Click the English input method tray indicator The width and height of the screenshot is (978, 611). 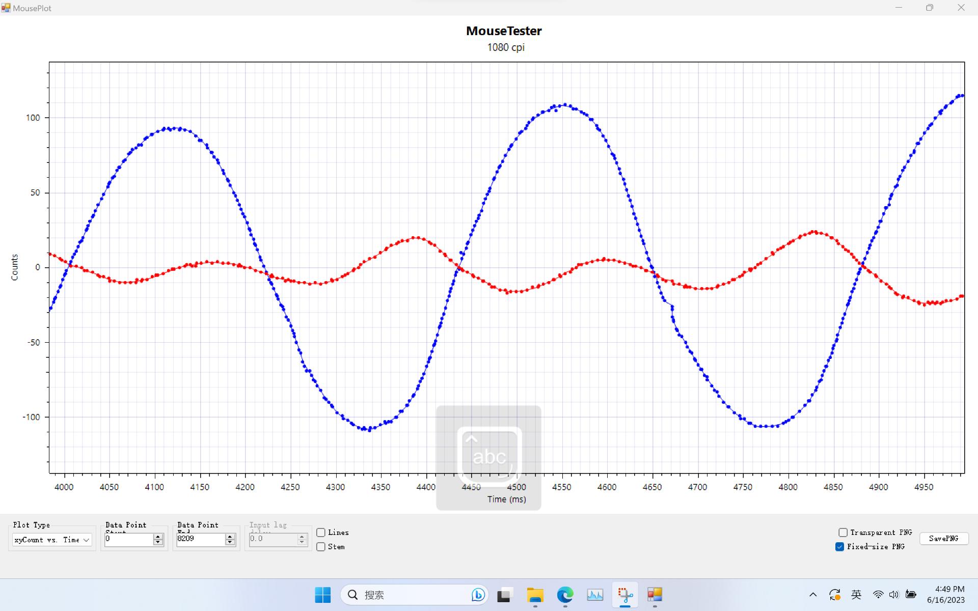pos(856,595)
